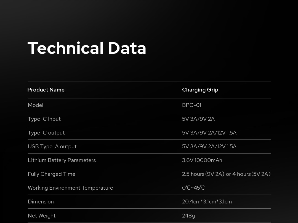298x223 pixels.
Task: Select the Charging Grip text
Action: coord(200,90)
